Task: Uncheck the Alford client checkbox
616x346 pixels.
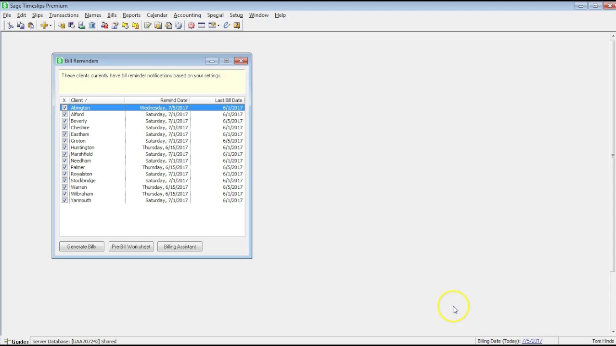Action: (x=64, y=114)
